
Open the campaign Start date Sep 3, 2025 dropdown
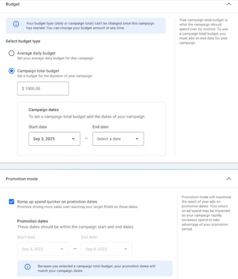pos(54,139)
